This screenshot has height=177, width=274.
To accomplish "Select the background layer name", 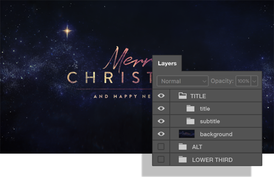I will 216,134.
